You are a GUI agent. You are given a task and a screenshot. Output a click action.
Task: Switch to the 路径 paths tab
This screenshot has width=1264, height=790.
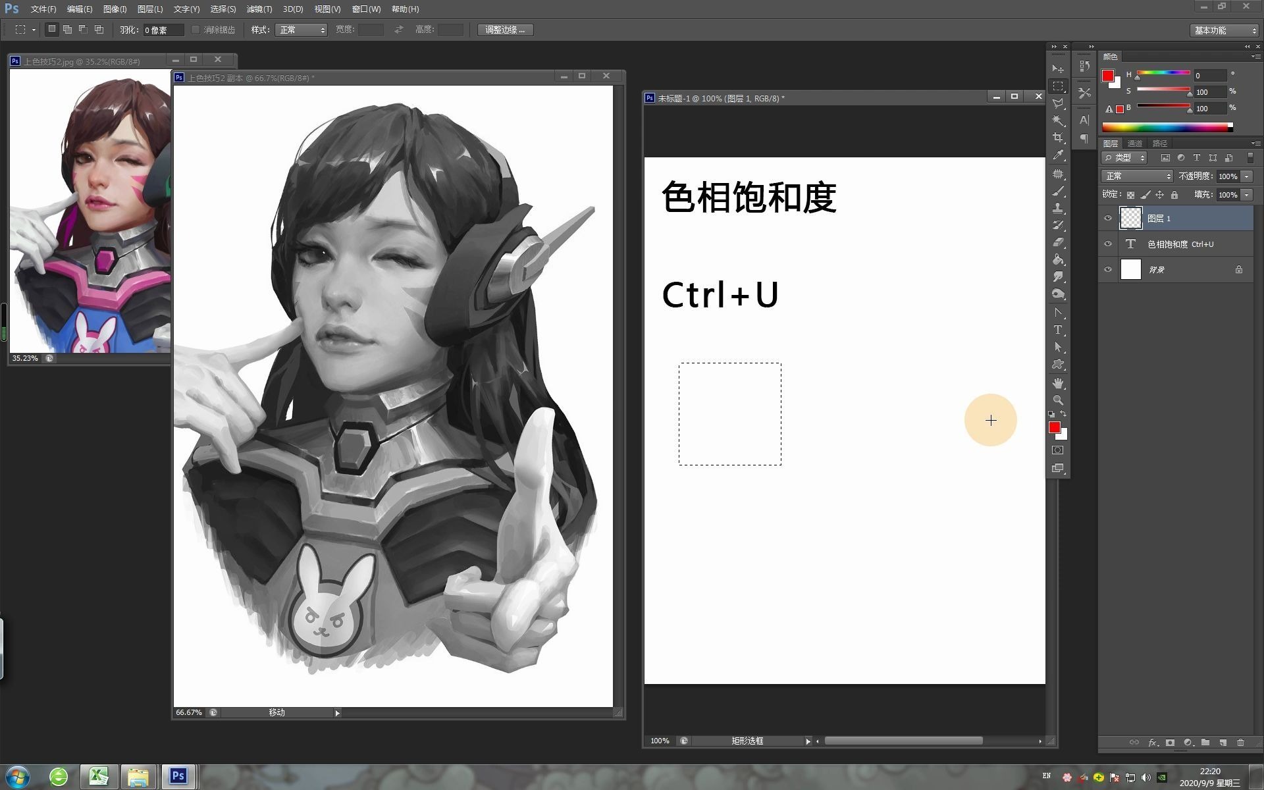[1160, 144]
